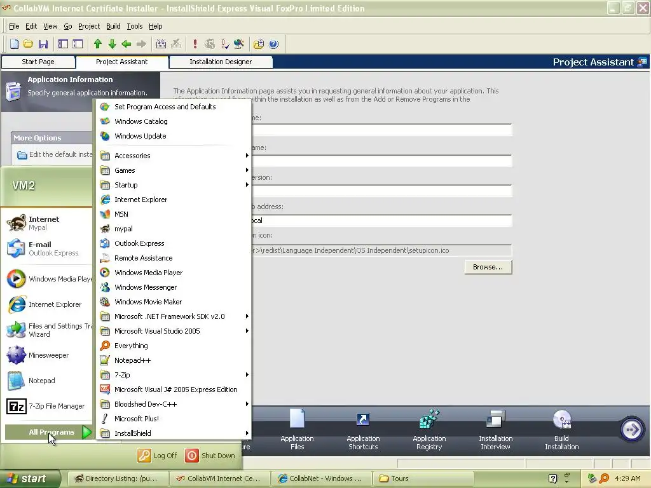Expand the Games submenu
Viewport: 651px width, 488px height.
tap(174, 170)
